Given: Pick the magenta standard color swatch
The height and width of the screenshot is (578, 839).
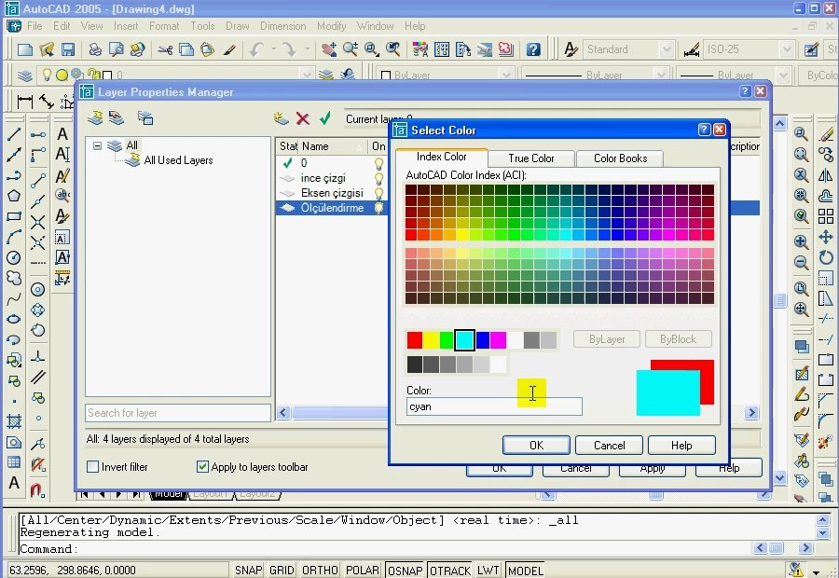Looking at the screenshot, I should click(x=498, y=340).
